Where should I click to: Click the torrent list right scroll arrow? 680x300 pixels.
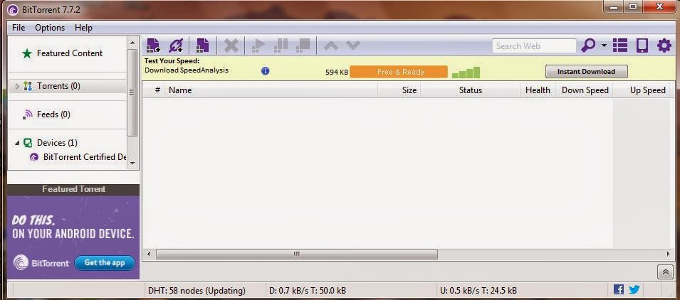tap(669, 254)
